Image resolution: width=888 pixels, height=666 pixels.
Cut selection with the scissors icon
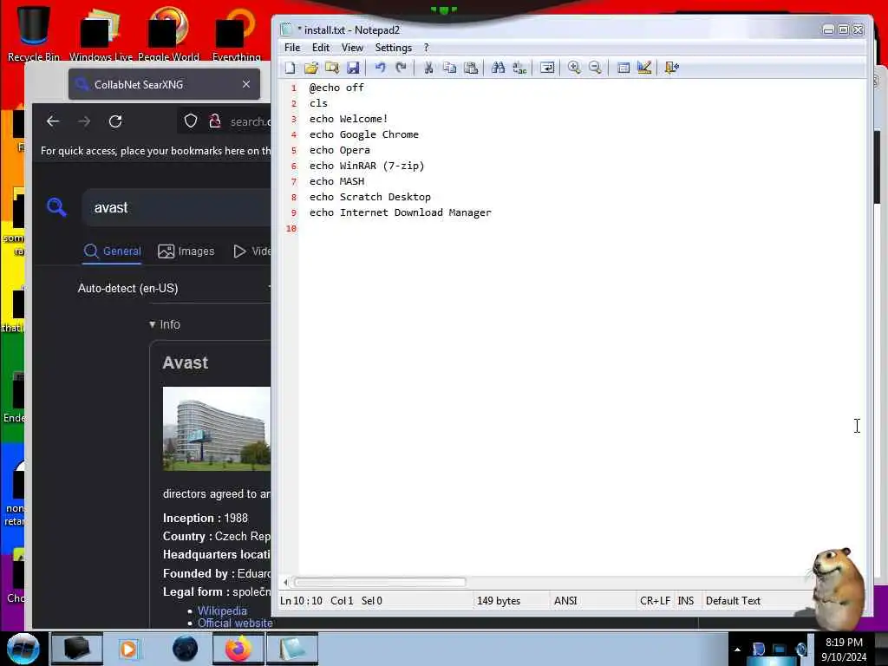click(428, 68)
